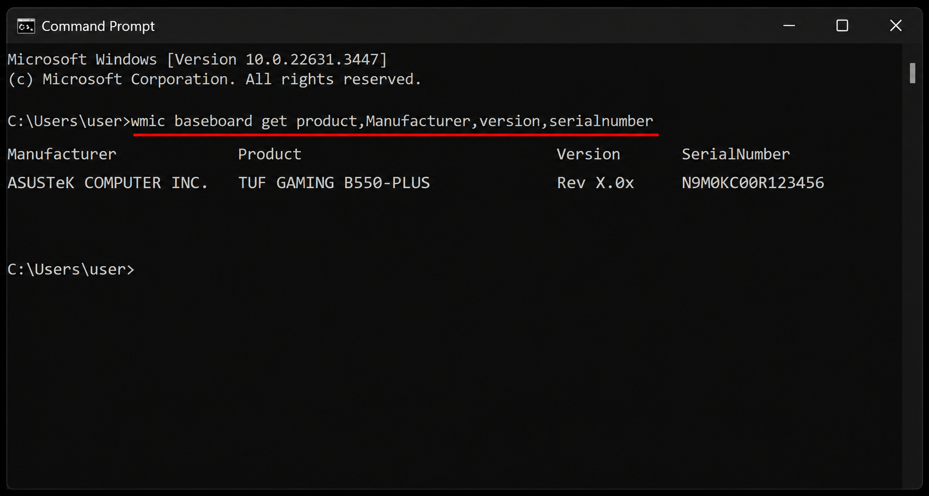Click serial number N9M0KC00R123456

pos(753,183)
